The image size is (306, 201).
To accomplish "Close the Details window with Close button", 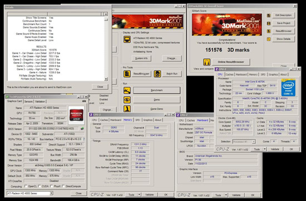I will [x=100, y=87].
